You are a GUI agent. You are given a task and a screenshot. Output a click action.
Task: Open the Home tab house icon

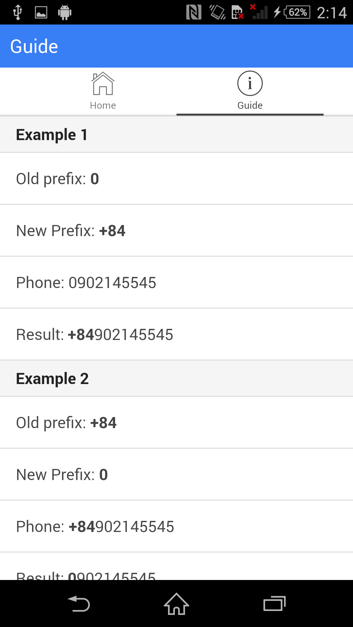[x=103, y=84]
